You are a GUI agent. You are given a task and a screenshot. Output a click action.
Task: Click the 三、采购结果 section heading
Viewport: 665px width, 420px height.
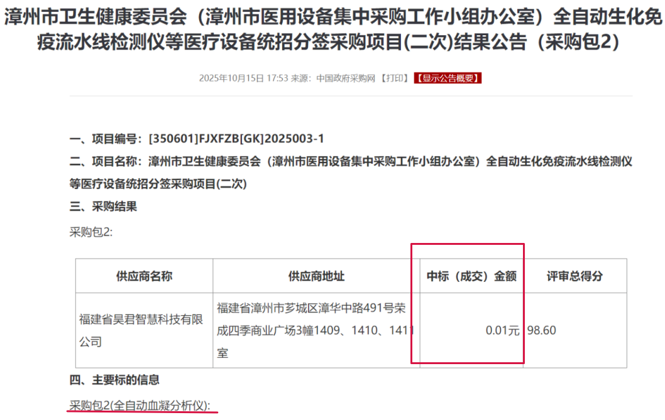pyautogui.click(x=103, y=207)
